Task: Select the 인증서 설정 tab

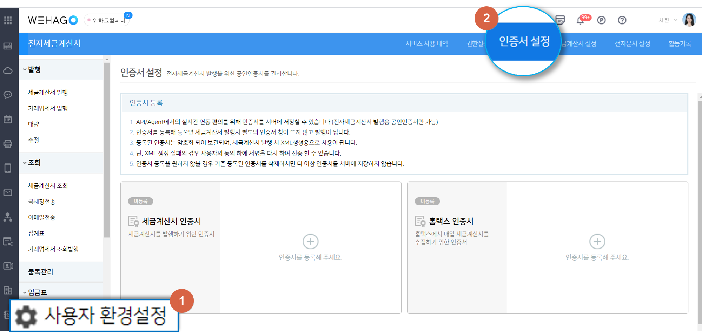Action: tap(524, 42)
